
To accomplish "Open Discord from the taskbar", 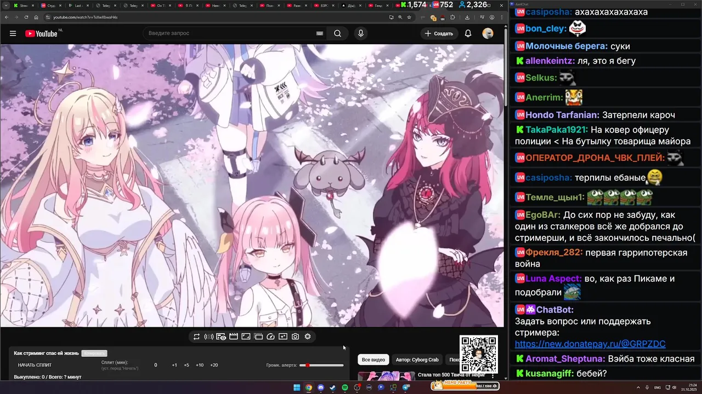I will [x=321, y=387].
